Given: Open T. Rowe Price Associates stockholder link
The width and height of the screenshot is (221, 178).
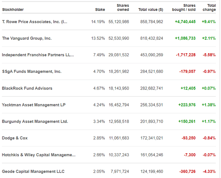Looking at the screenshot, I should (35, 22).
